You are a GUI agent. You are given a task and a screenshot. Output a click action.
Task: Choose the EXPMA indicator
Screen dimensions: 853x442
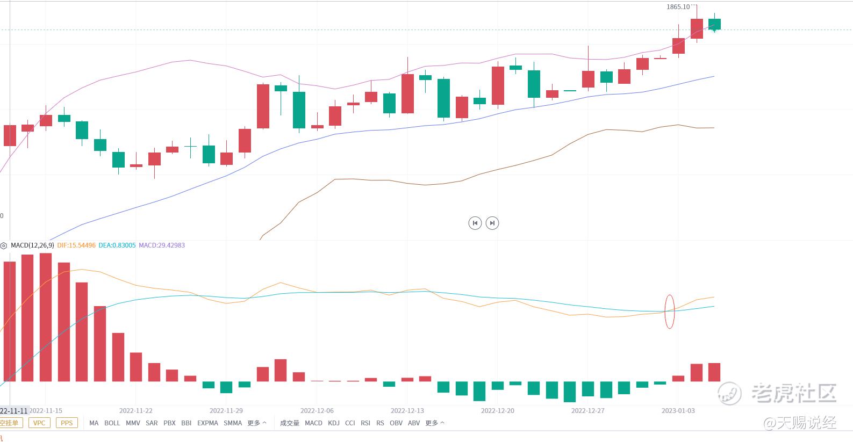click(x=207, y=423)
